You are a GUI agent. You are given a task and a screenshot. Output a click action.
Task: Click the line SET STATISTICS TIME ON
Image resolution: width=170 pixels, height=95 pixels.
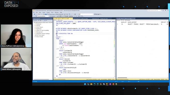coord(64,34)
